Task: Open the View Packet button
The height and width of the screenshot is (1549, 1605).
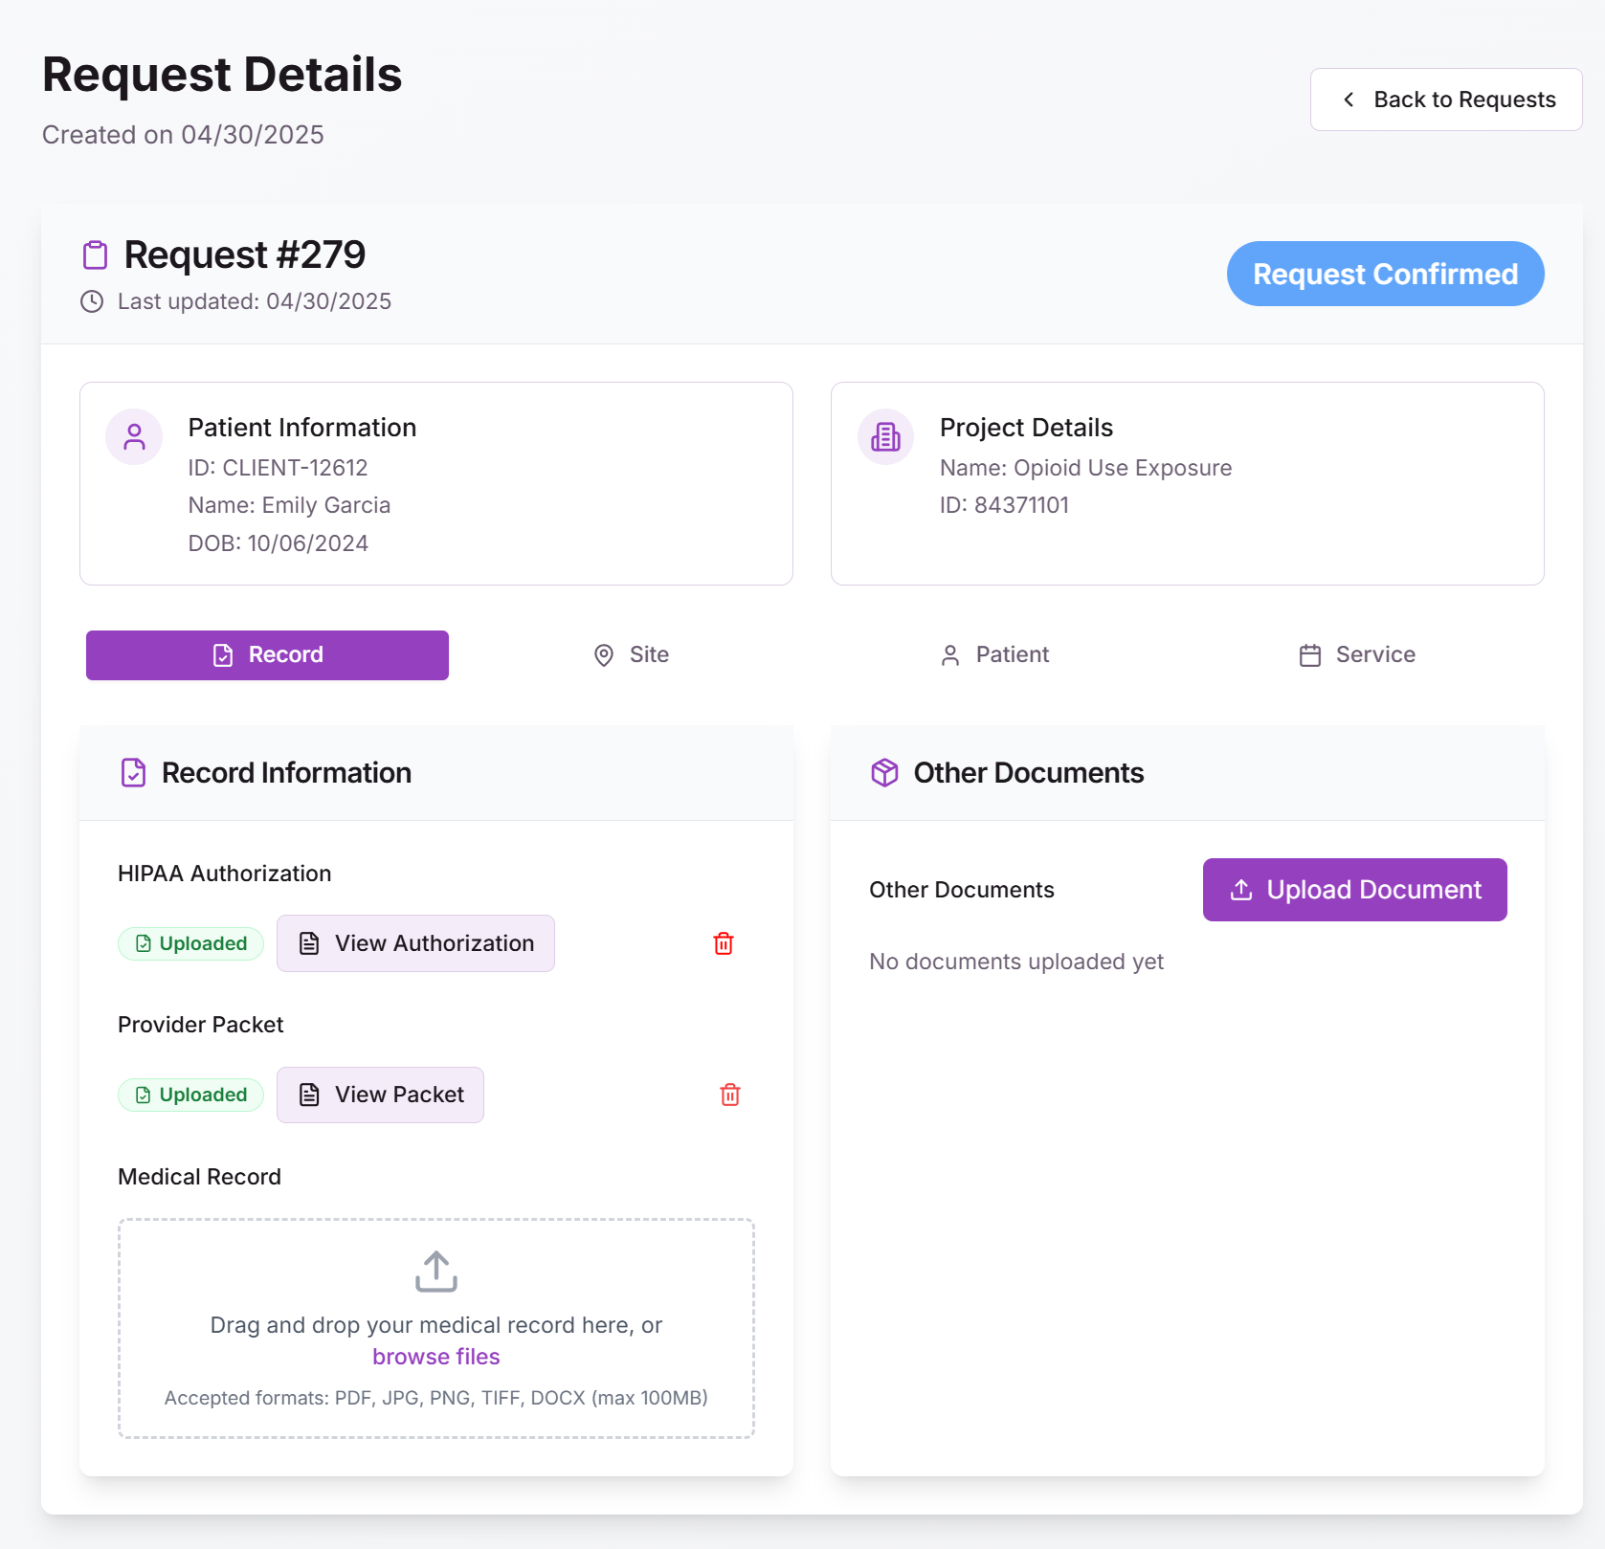Action: click(380, 1095)
